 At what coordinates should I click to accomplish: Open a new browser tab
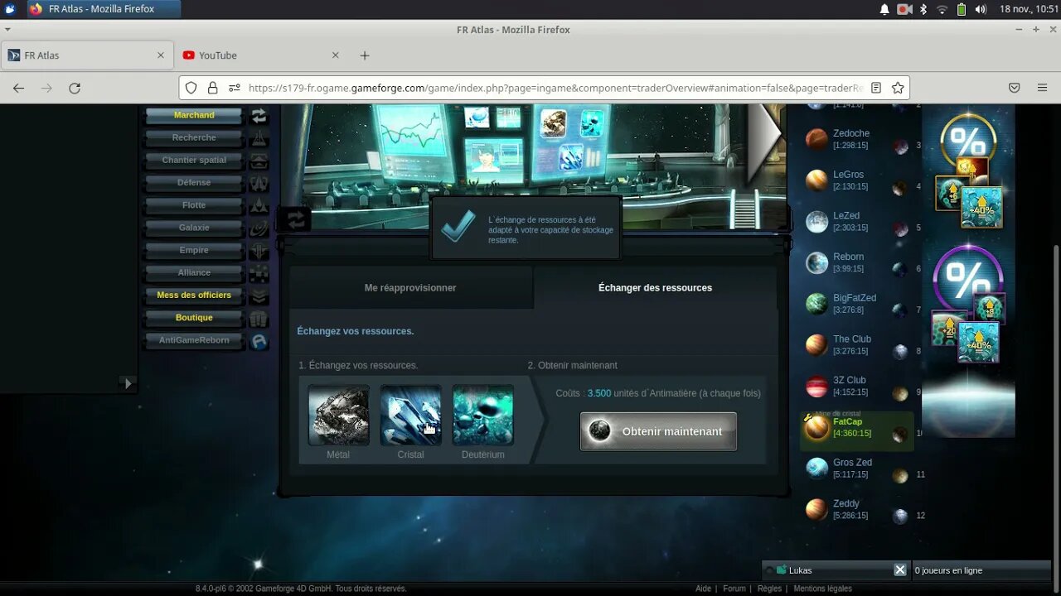click(365, 55)
